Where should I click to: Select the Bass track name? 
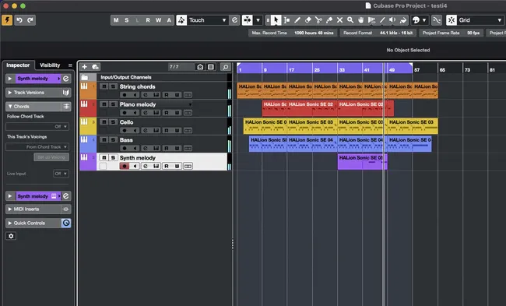(x=126, y=140)
